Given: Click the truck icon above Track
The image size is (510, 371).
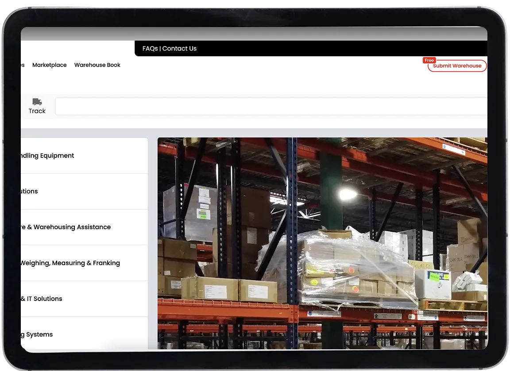Looking at the screenshot, I should (x=37, y=102).
